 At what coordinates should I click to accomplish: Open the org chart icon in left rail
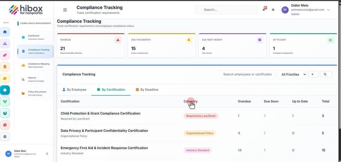5,43
